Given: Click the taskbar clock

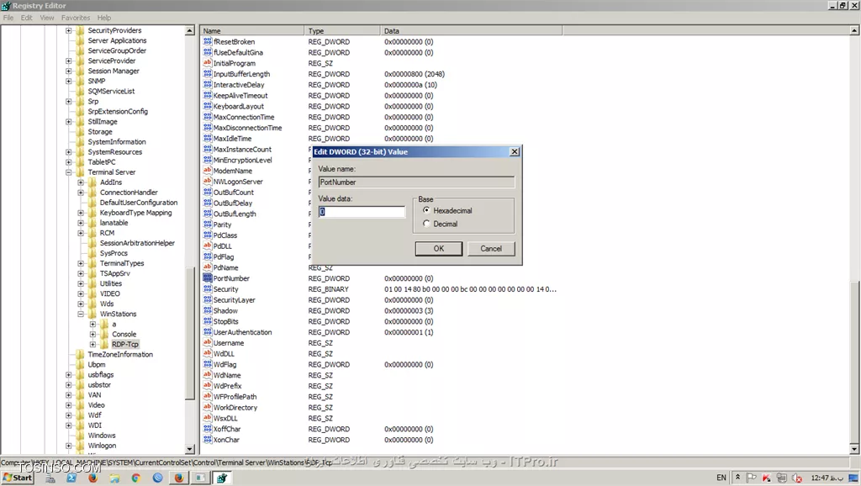Looking at the screenshot, I should coord(827,478).
